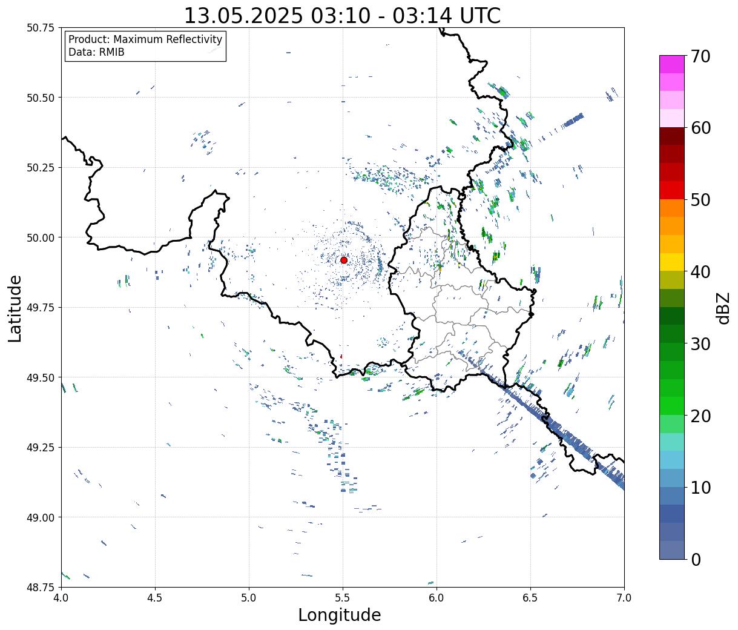Click the latitude tick label 49.75
This screenshot has width=738, height=630.
41,308
